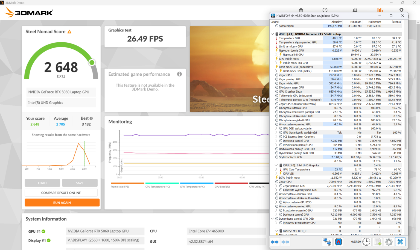Click HWiNFO collapse-all arrows button
420x250 pixels.
click(x=285, y=242)
